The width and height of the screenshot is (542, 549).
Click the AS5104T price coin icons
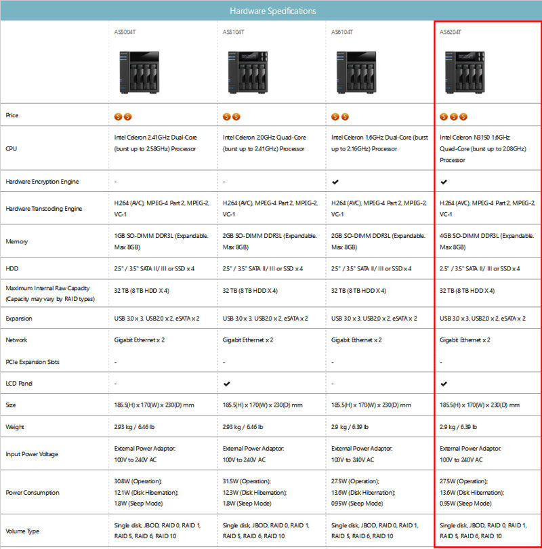coord(231,117)
